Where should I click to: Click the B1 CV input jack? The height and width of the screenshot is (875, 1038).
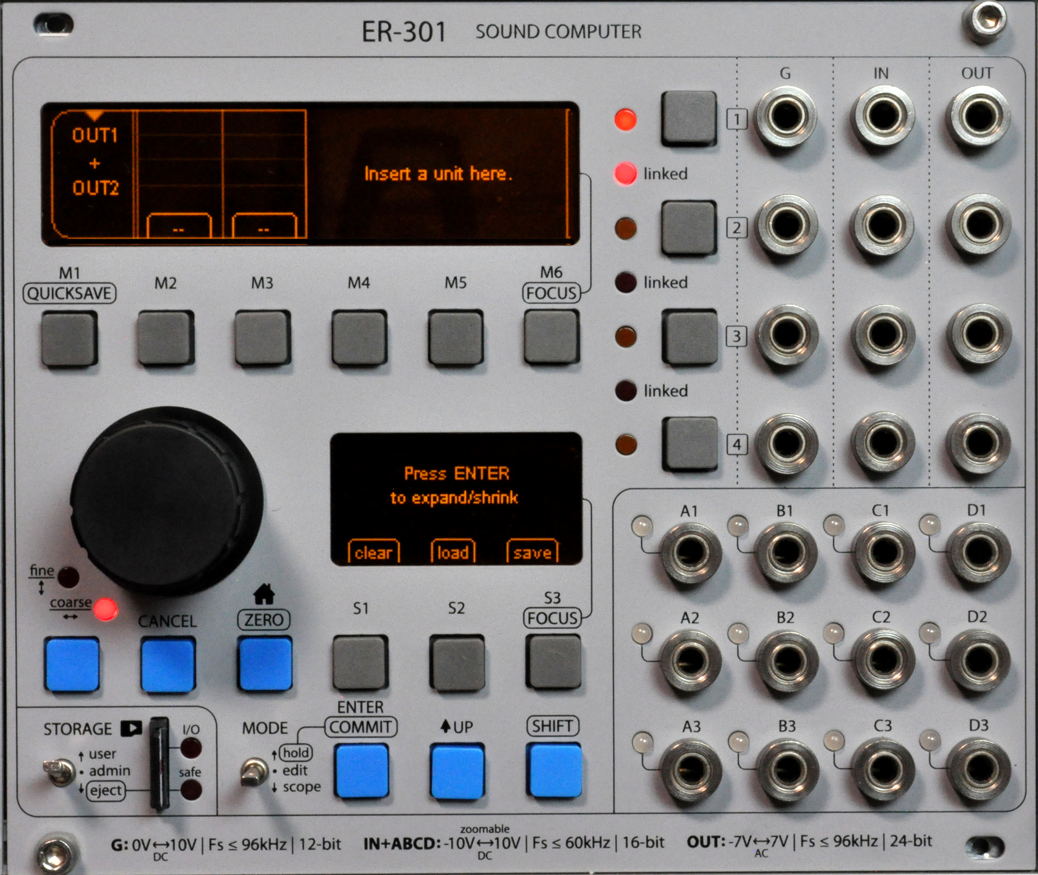coord(787,553)
